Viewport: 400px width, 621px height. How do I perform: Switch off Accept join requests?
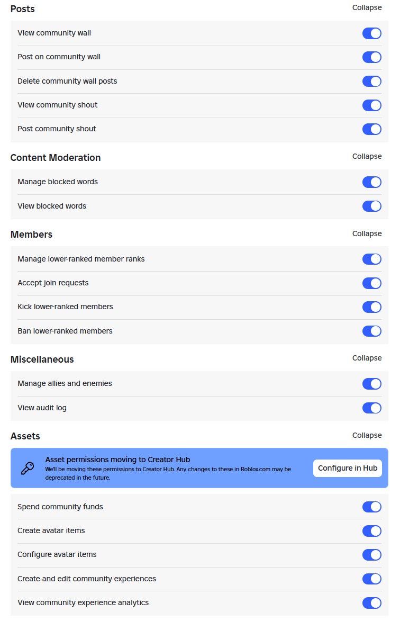(371, 283)
